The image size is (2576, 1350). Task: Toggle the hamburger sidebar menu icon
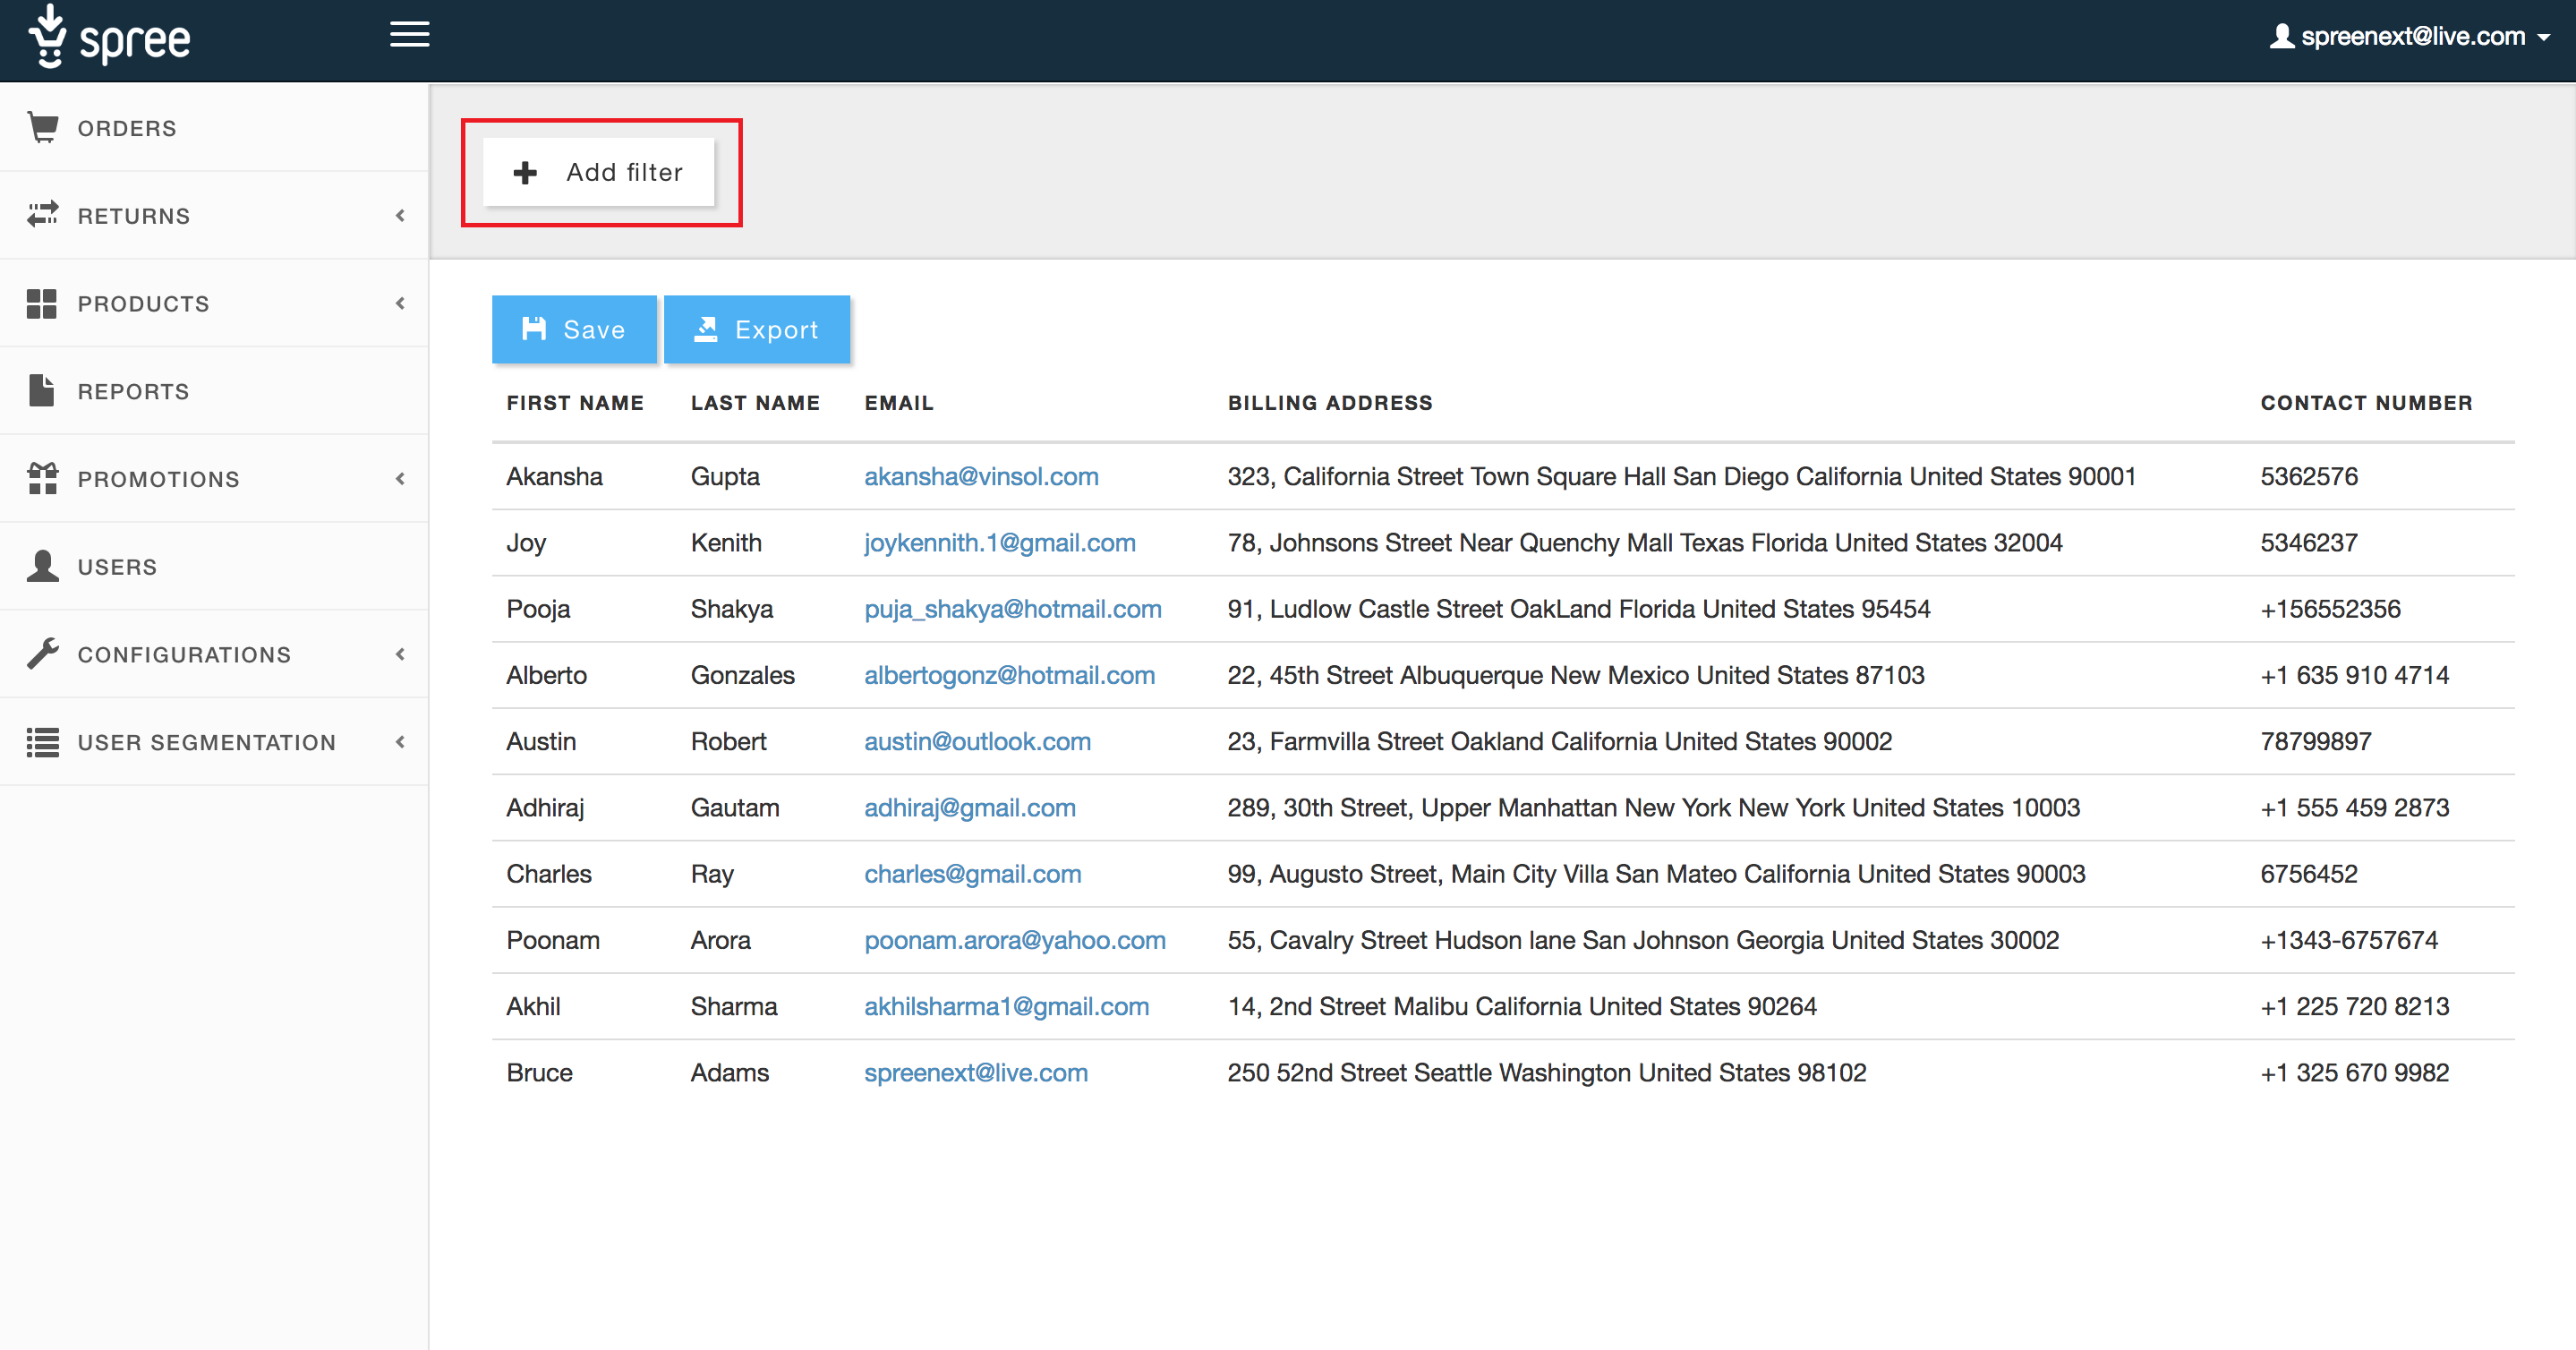click(409, 35)
